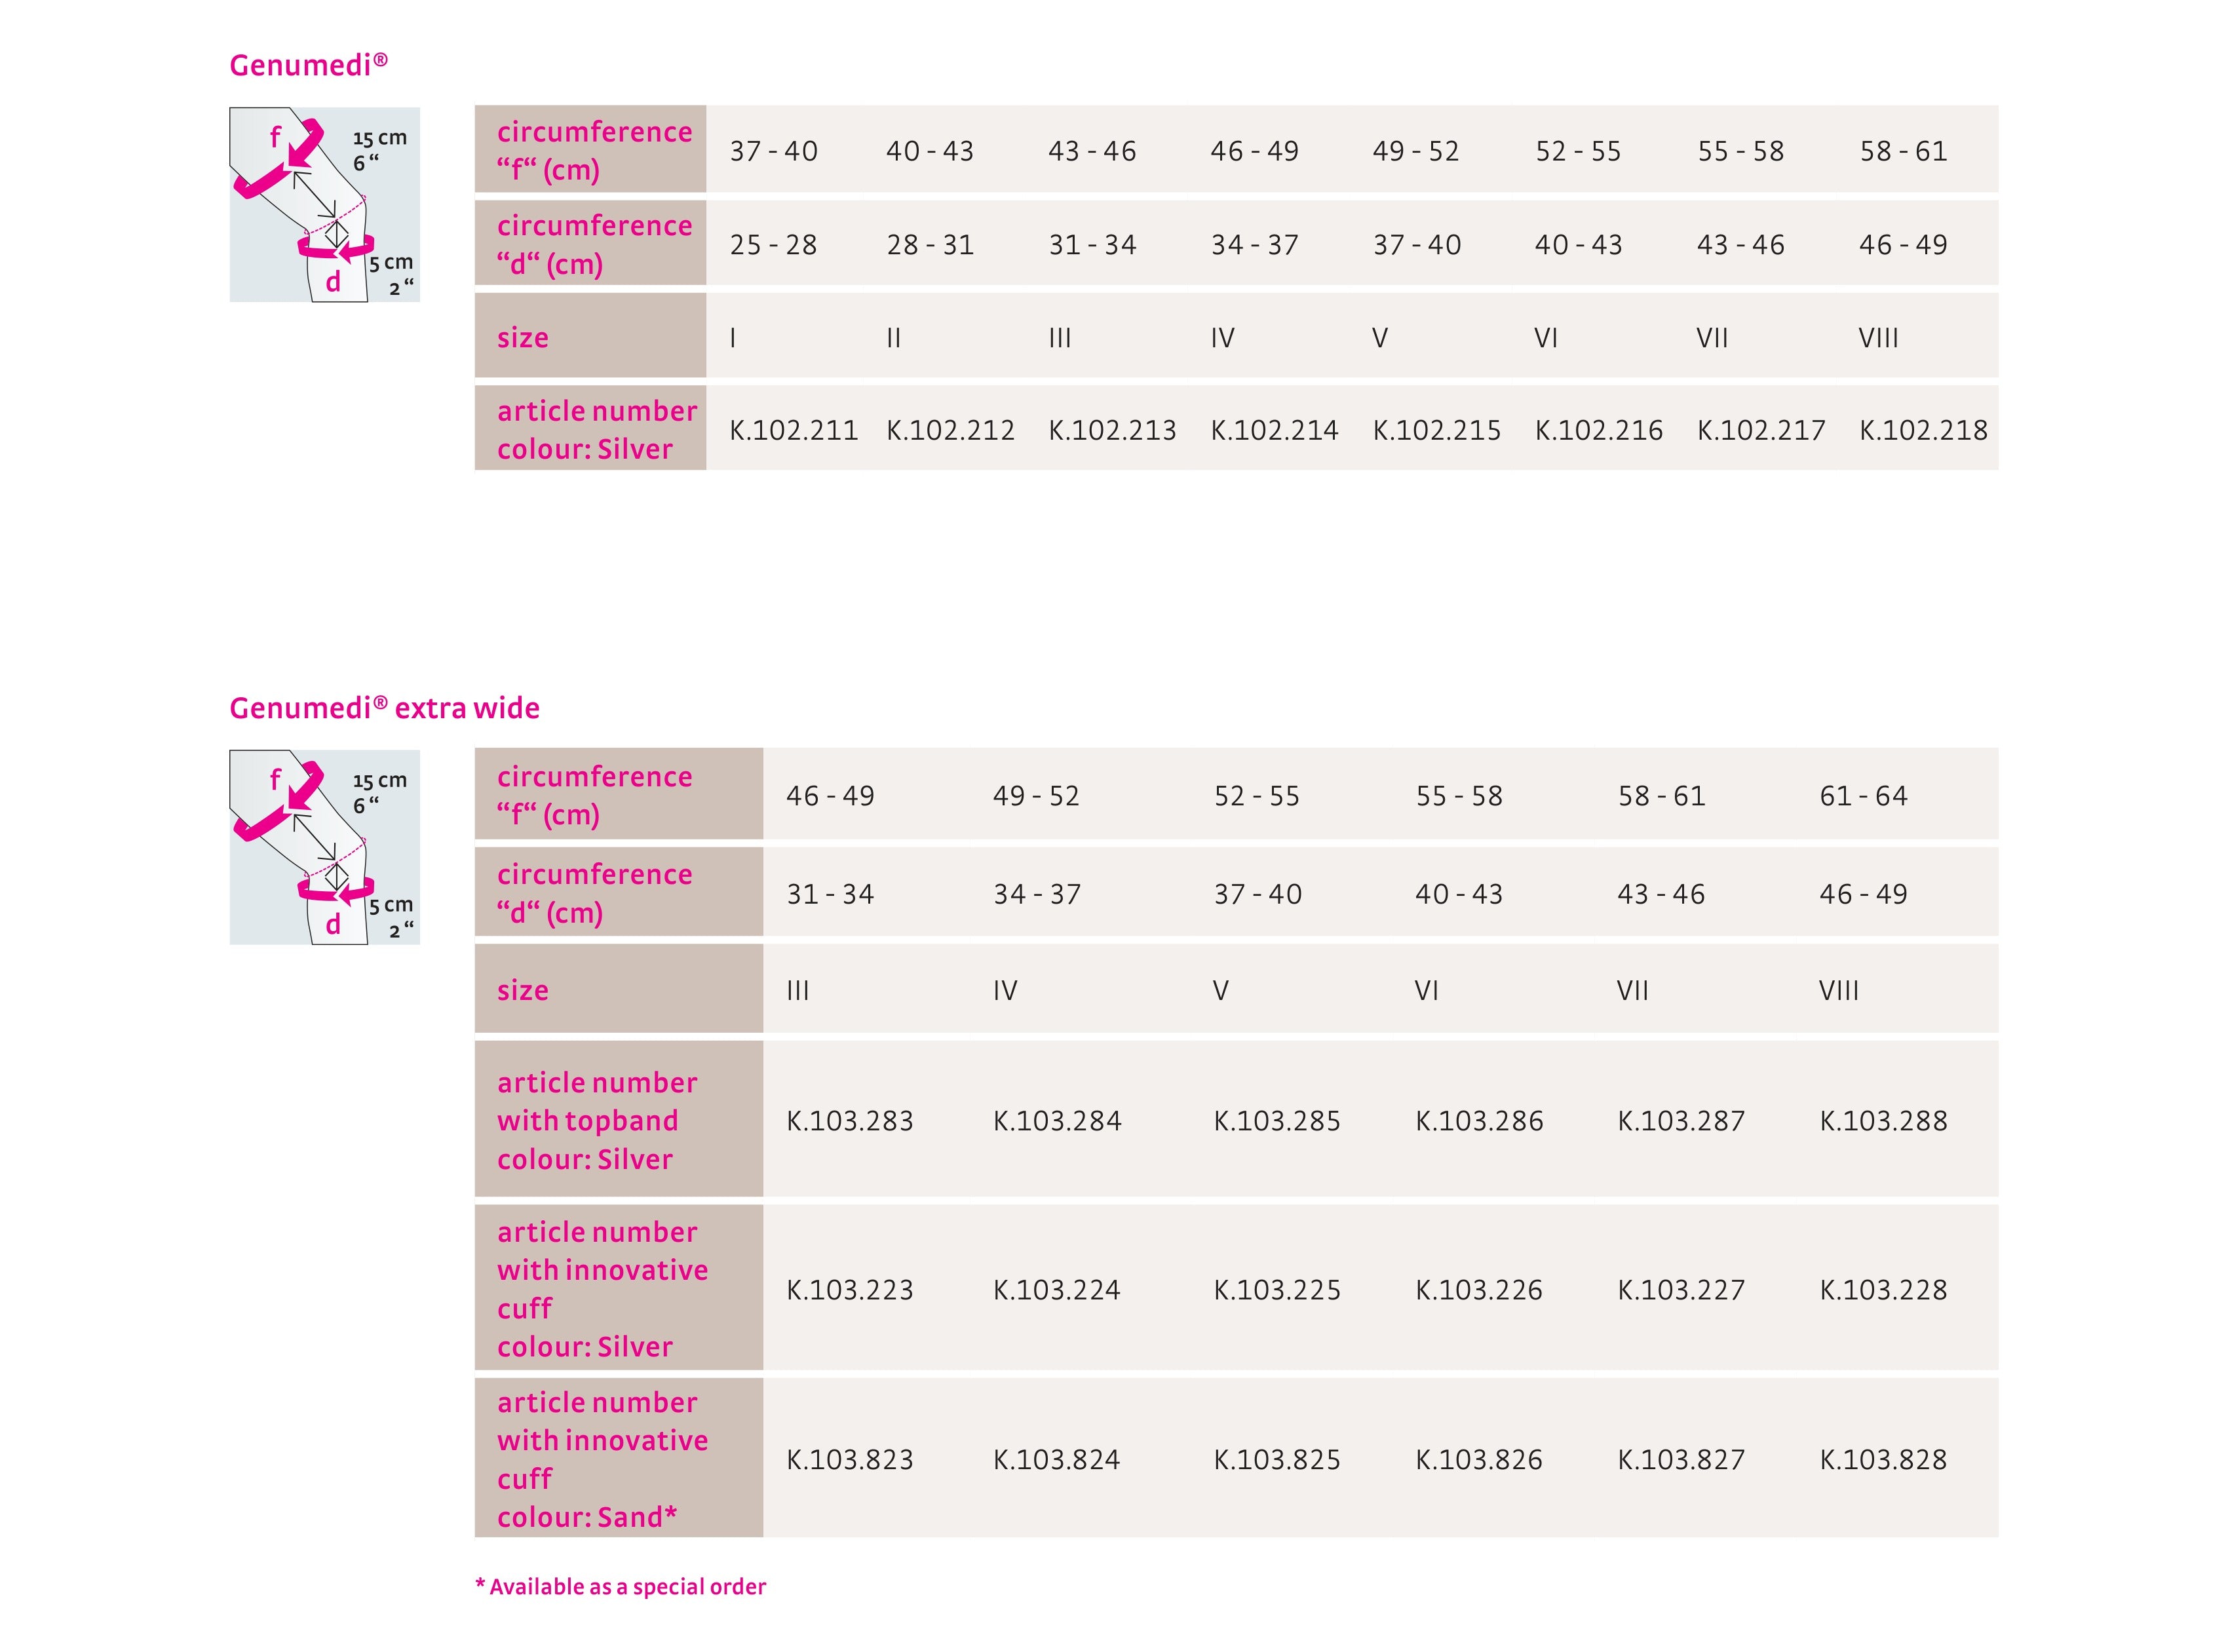Screen dimensions: 2228x1652
Task: Click "31 - 34" in extra wide circumference d row
Action: pyautogui.click(x=830, y=894)
